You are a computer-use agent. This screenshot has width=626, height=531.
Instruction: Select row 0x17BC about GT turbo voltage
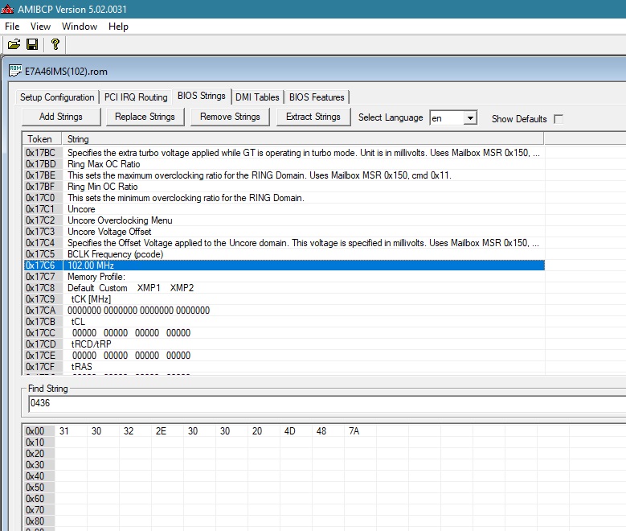[x=284, y=153]
